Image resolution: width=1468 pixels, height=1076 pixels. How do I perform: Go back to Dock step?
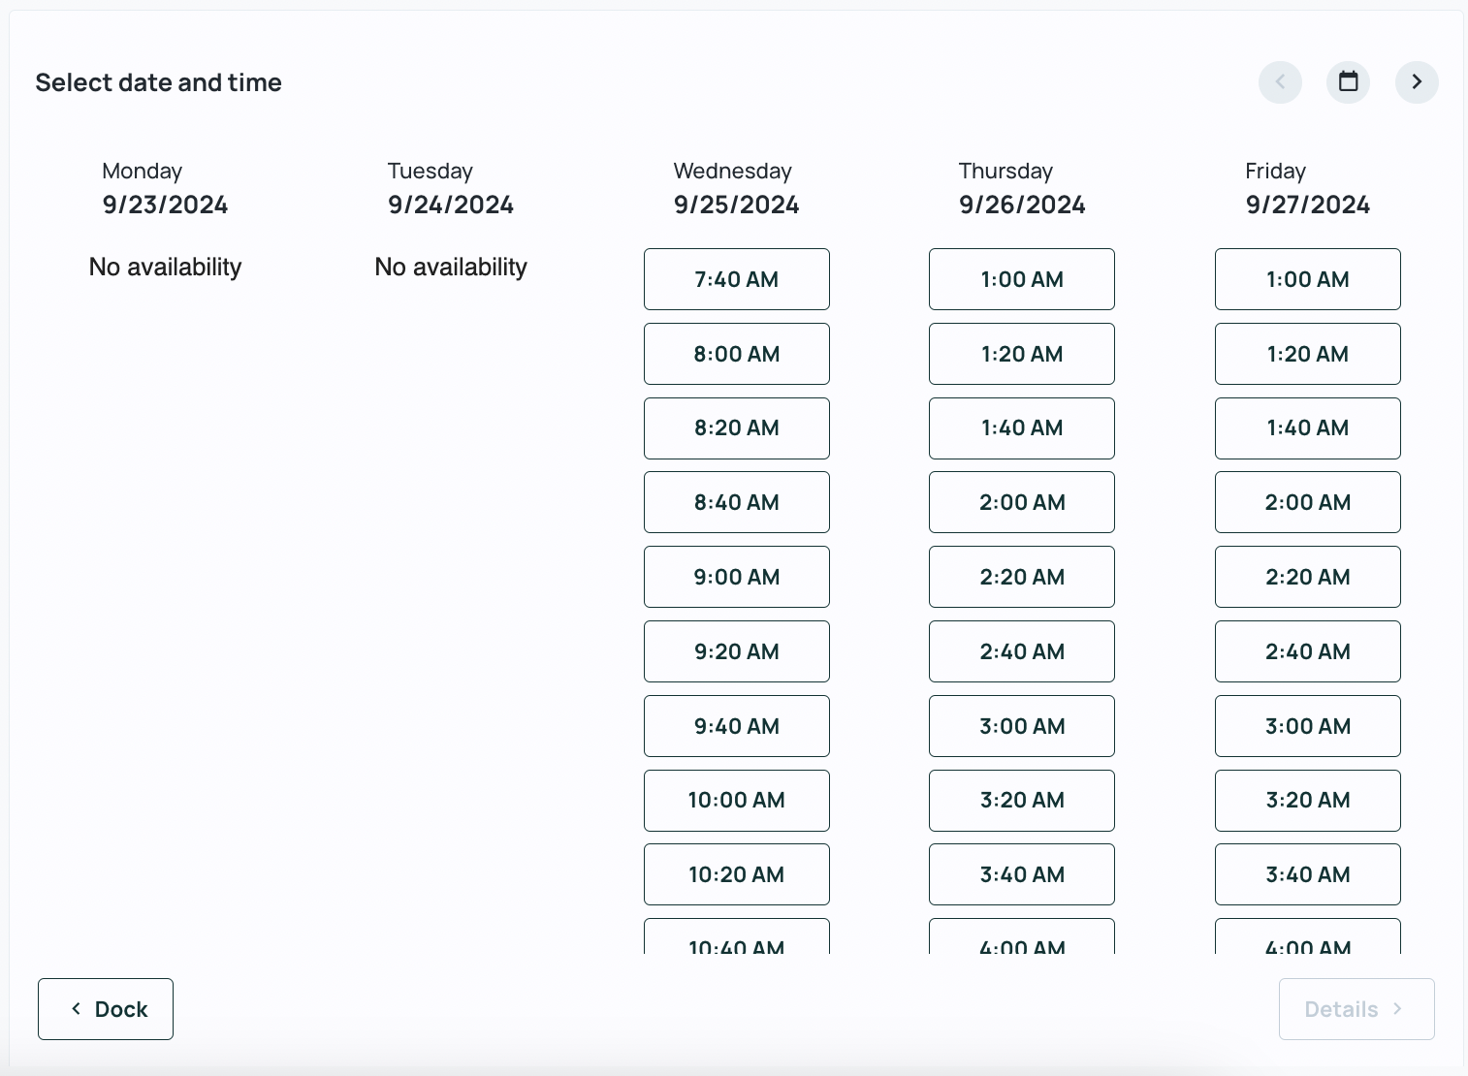click(x=106, y=1009)
